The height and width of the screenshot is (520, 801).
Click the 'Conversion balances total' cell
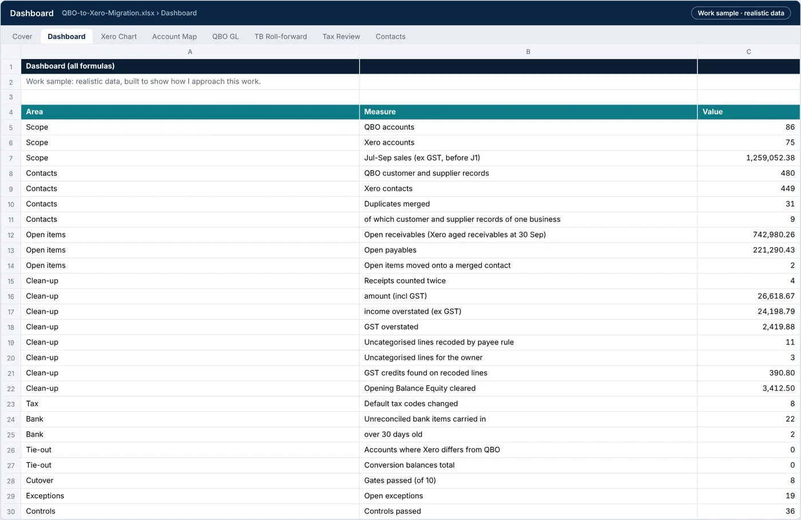pyautogui.click(x=528, y=465)
